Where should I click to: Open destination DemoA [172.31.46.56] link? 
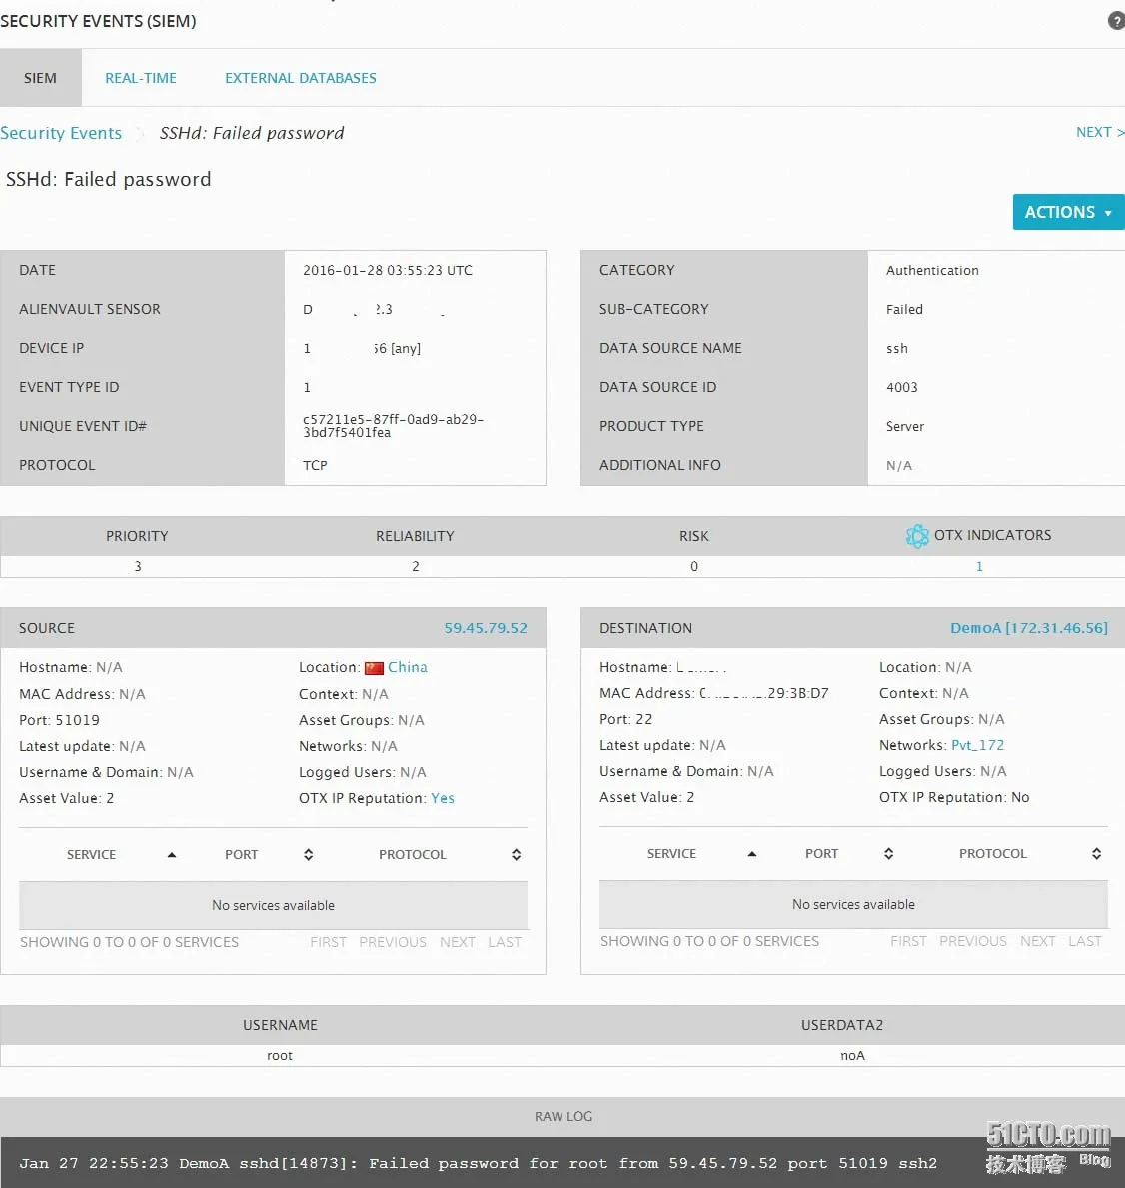1029,628
